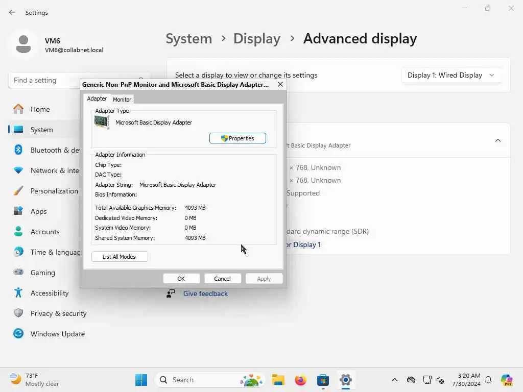
Task: Click VM6@collabnet.local account email
Action: 74,50
